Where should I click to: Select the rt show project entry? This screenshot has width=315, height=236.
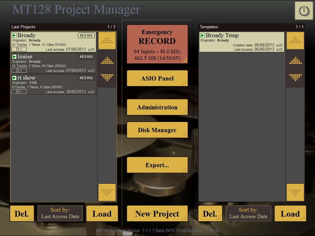(x=54, y=84)
